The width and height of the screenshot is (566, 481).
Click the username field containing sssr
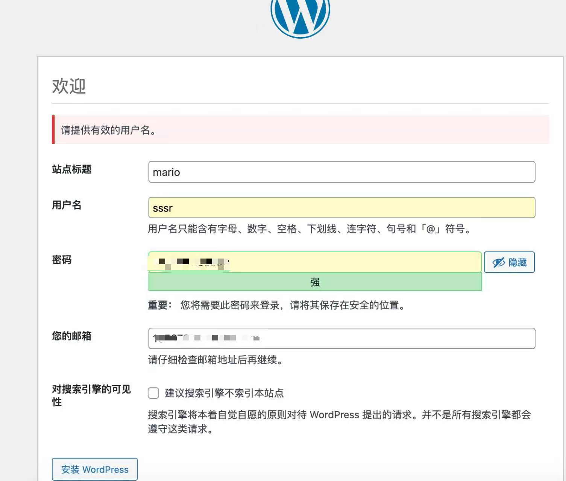[x=341, y=208]
